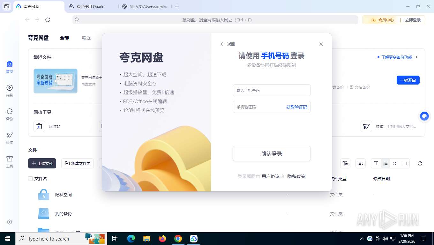Select the 全部 tab

click(64, 38)
